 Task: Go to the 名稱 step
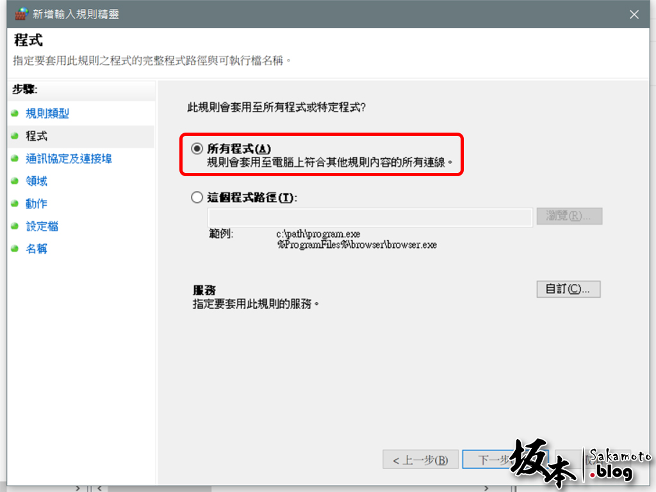[x=37, y=249]
